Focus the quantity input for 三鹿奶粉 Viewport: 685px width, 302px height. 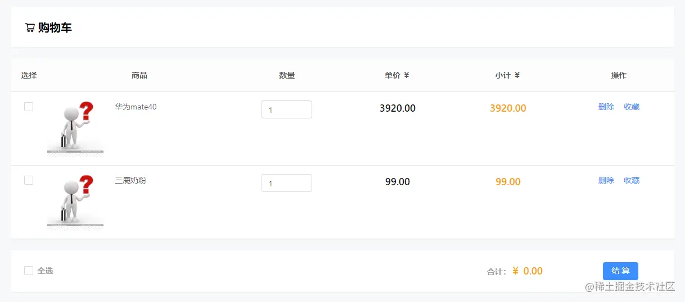[x=287, y=183]
